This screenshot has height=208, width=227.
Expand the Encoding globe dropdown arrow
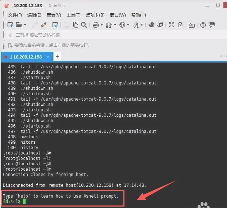click(128, 25)
